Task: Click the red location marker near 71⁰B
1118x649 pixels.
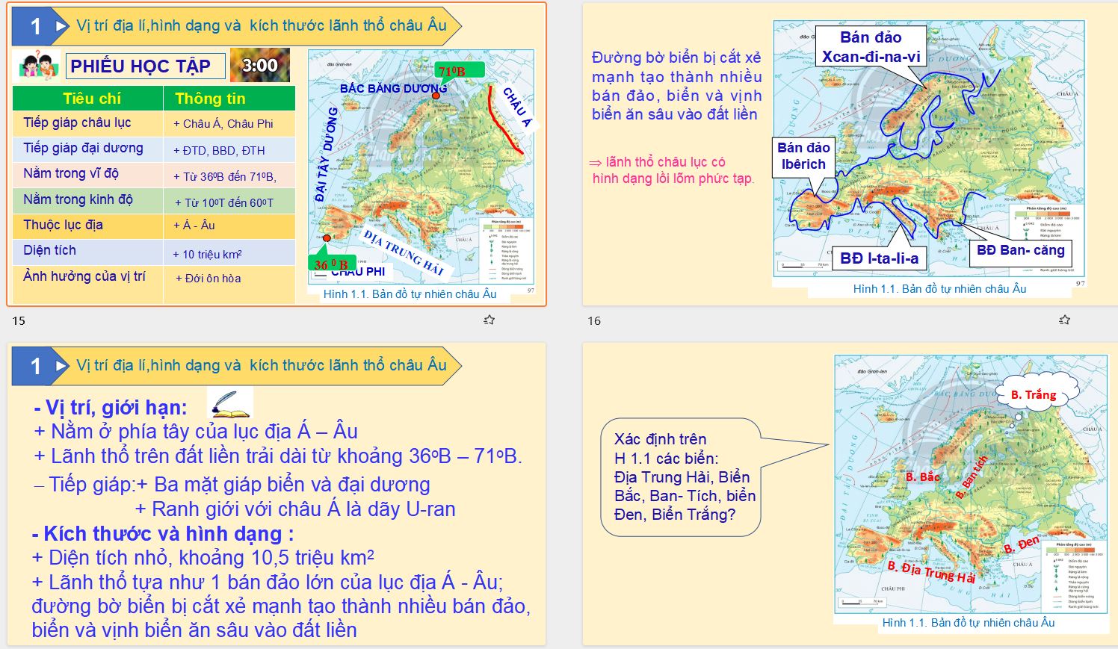Action: (436, 96)
